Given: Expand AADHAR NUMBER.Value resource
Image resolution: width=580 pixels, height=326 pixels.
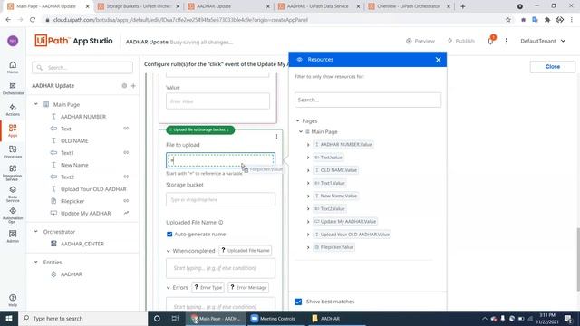Looking at the screenshot, I should tap(308, 145).
